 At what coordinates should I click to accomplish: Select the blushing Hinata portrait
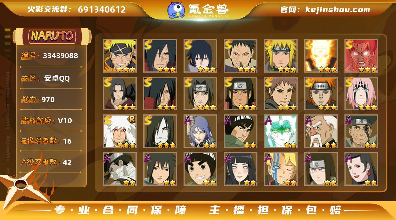click(x=240, y=169)
